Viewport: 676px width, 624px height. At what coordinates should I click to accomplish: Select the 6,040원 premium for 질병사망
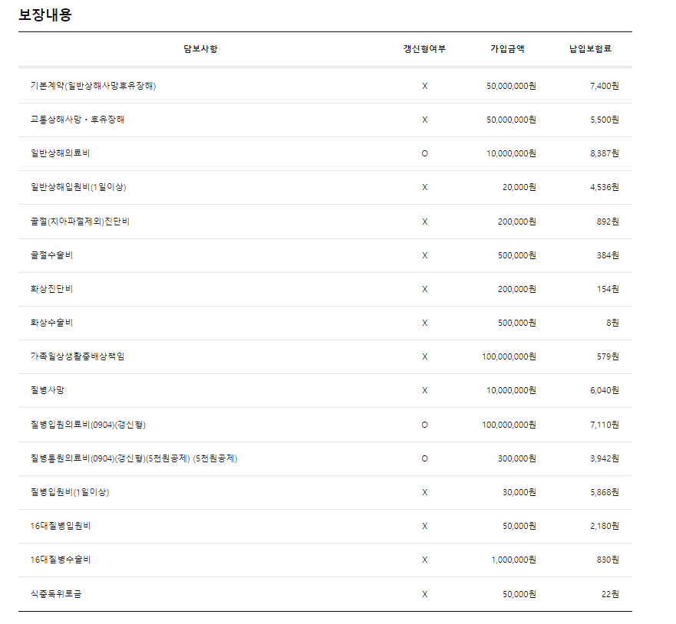click(x=604, y=390)
